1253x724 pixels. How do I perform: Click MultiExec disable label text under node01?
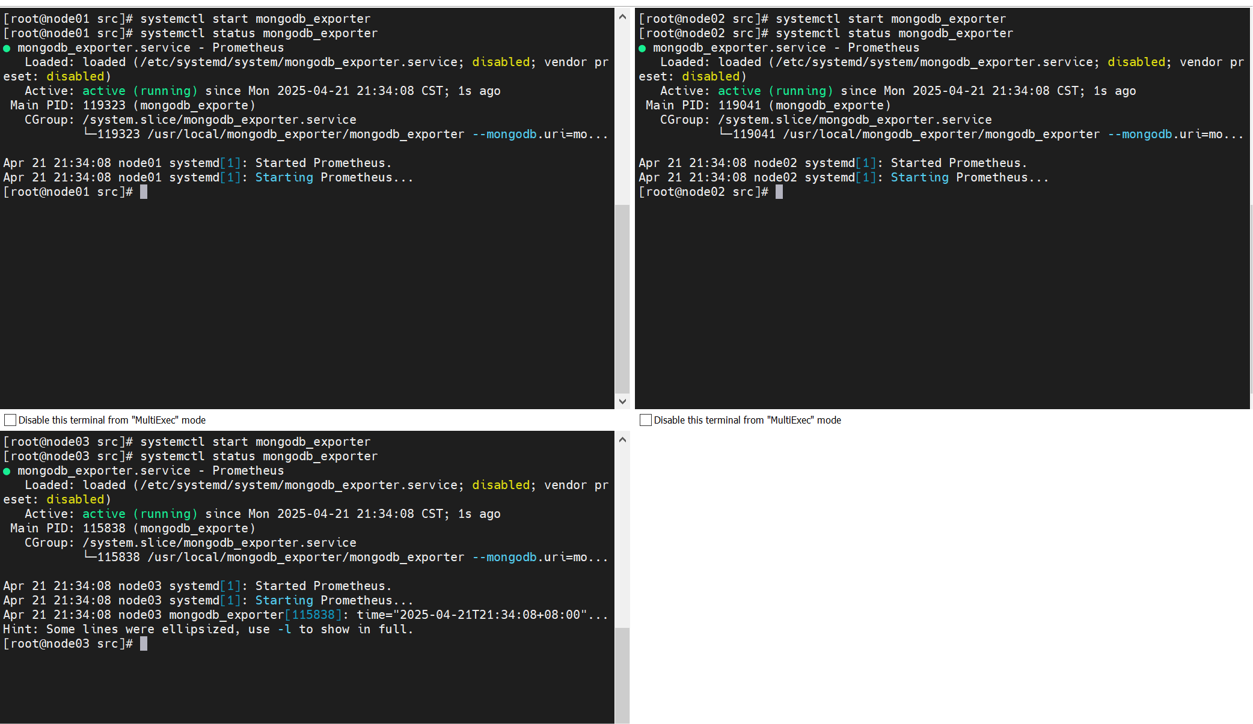112,420
